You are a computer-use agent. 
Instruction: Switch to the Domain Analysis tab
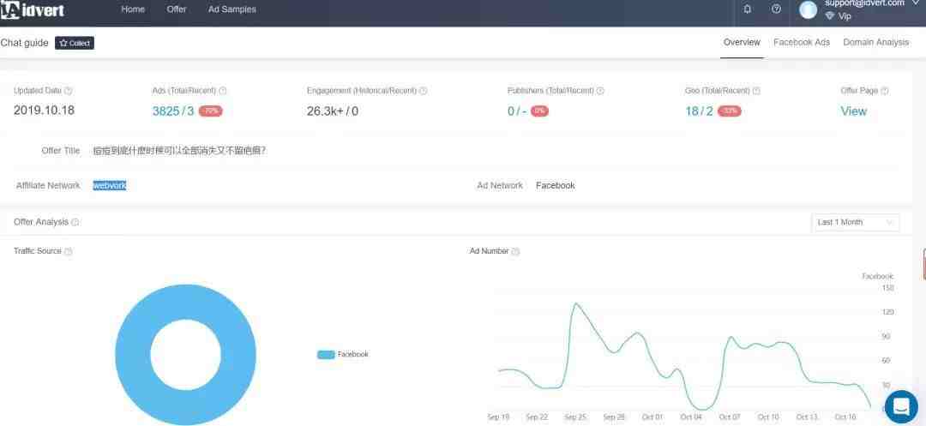tap(875, 42)
